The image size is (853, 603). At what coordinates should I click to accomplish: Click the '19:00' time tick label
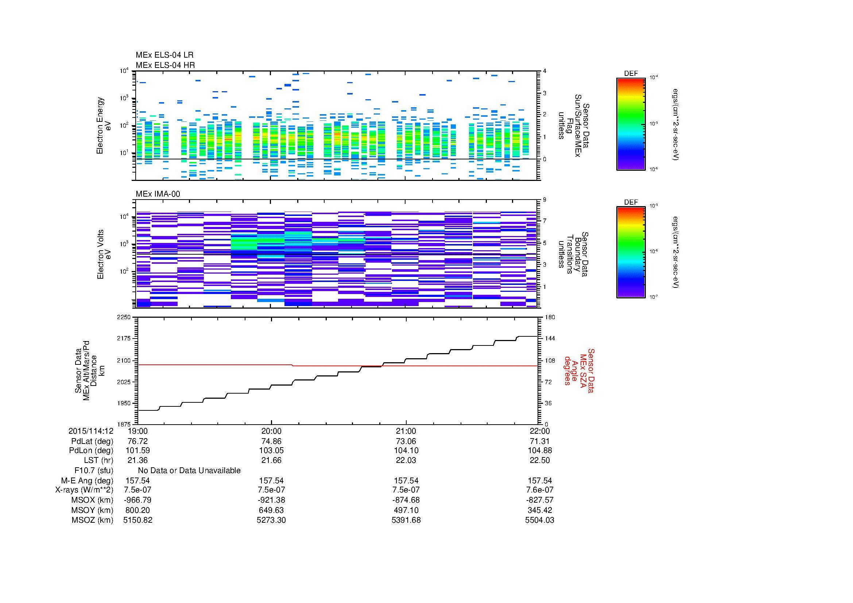pos(137,431)
